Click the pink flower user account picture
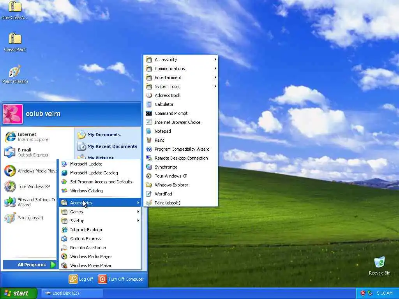This screenshot has width=399, height=299. [x=13, y=114]
